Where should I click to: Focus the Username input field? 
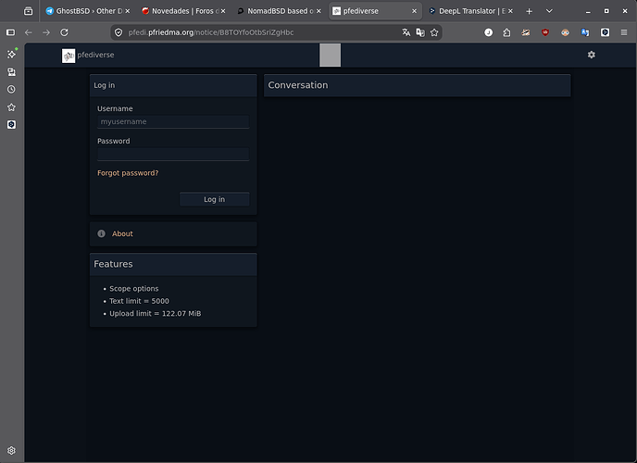[173, 122]
